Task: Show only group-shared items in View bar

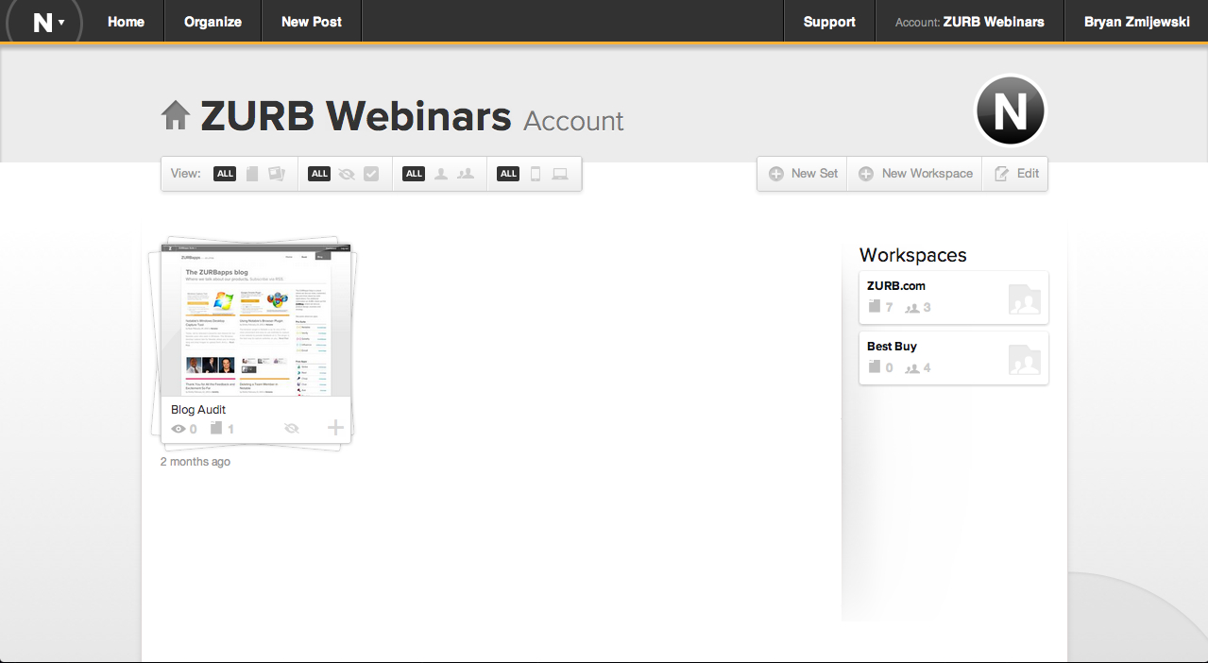Action: pos(465,174)
